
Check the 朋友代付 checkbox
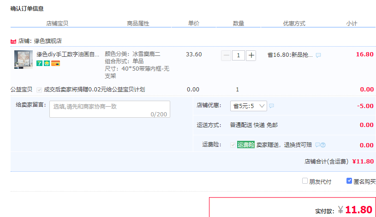tap(305, 181)
